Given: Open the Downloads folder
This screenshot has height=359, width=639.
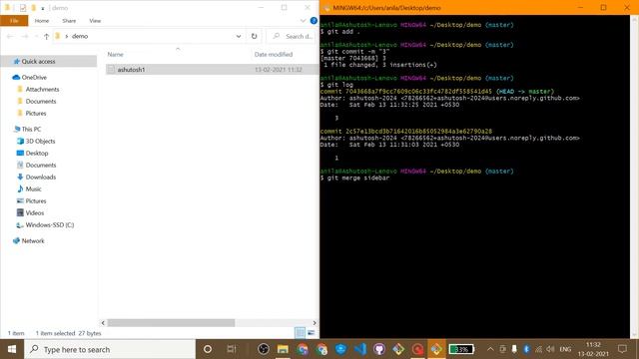Looking at the screenshot, I should tap(40, 178).
